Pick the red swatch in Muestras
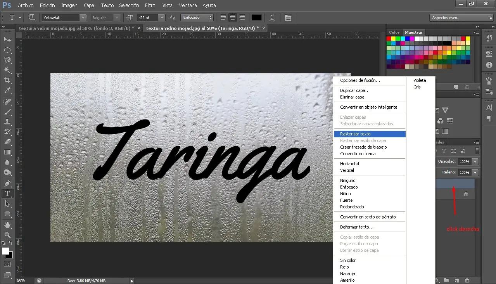 click(389, 39)
